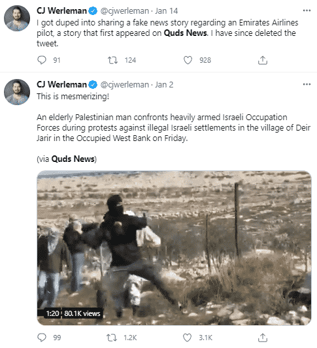Reply to the Jan 2 tweet

(42, 338)
